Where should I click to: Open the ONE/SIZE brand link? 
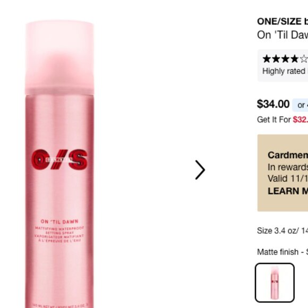(283, 21)
